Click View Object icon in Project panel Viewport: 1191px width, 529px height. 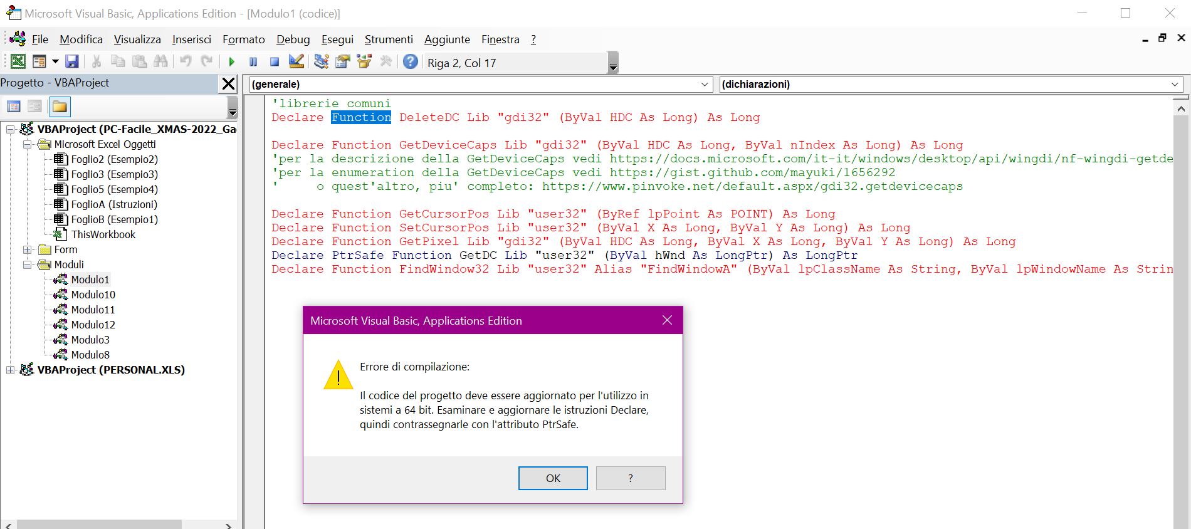pyautogui.click(x=35, y=107)
